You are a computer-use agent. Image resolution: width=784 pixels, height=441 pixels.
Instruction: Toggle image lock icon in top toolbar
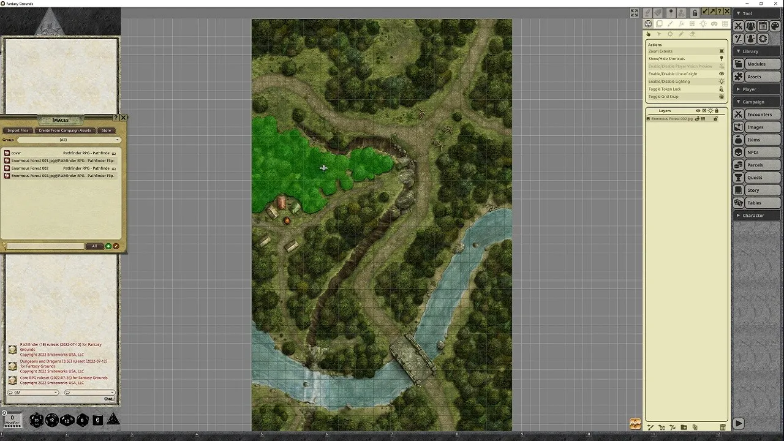point(695,13)
